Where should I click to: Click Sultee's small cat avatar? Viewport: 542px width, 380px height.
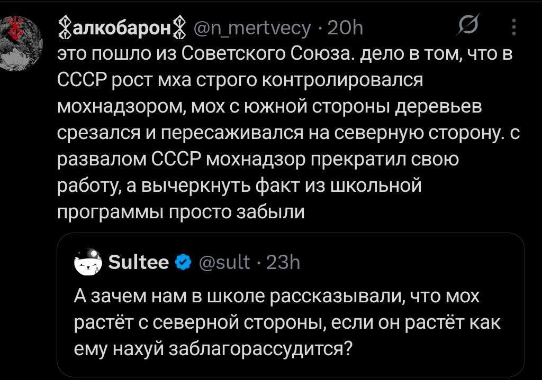pyautogui.click(x=87, y=262)
